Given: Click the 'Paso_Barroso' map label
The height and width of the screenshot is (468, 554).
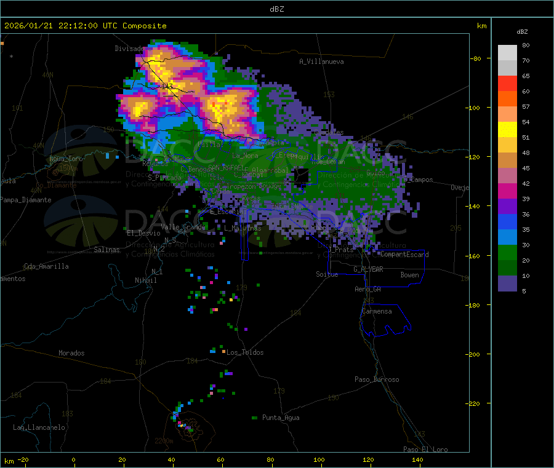Looking at the screenshot, I should pos(377,379).
